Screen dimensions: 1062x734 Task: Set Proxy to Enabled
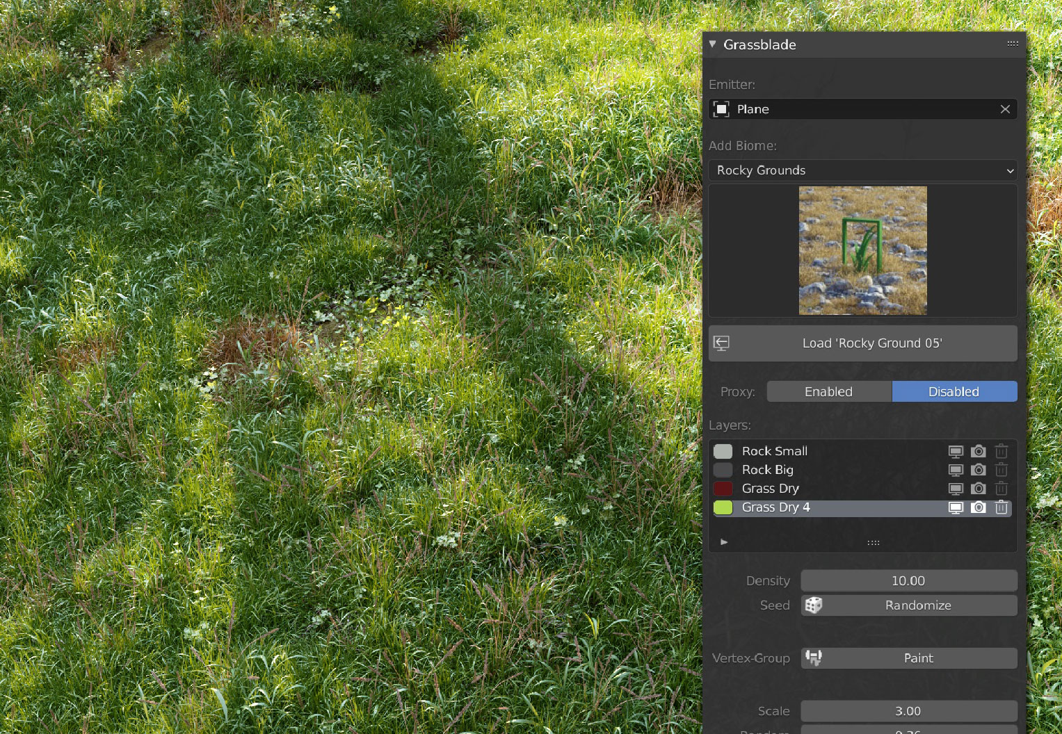pos(829,391)
